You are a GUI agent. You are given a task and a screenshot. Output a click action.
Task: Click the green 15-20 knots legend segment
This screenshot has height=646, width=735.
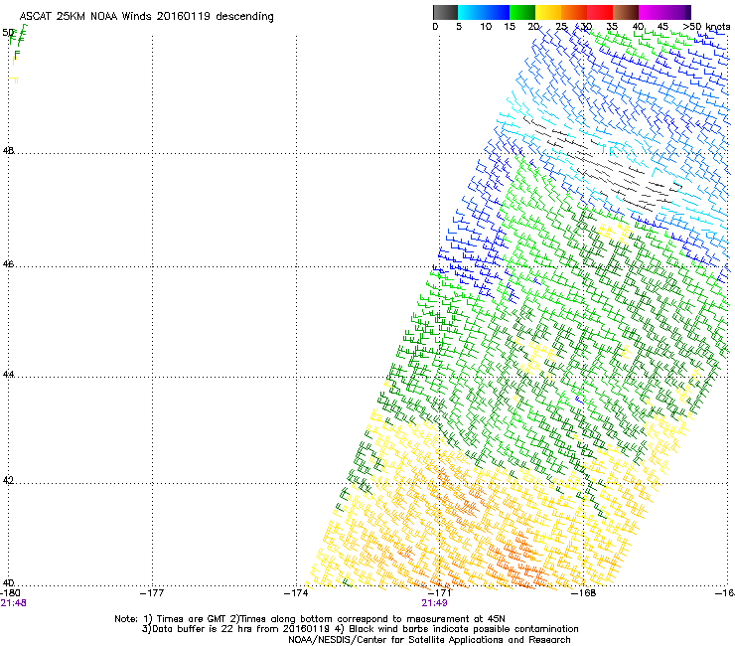pyautogui.click(x=522, y=12)
